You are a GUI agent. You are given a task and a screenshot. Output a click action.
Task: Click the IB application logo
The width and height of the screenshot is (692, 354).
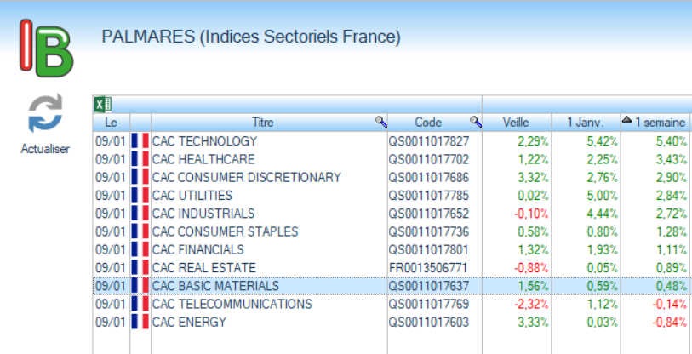48,47
